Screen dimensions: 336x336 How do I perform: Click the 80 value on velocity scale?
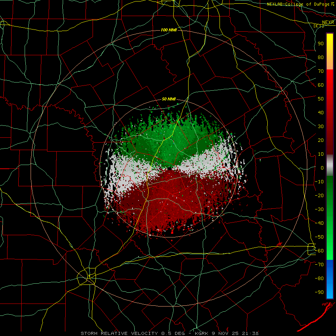point(321,57)
